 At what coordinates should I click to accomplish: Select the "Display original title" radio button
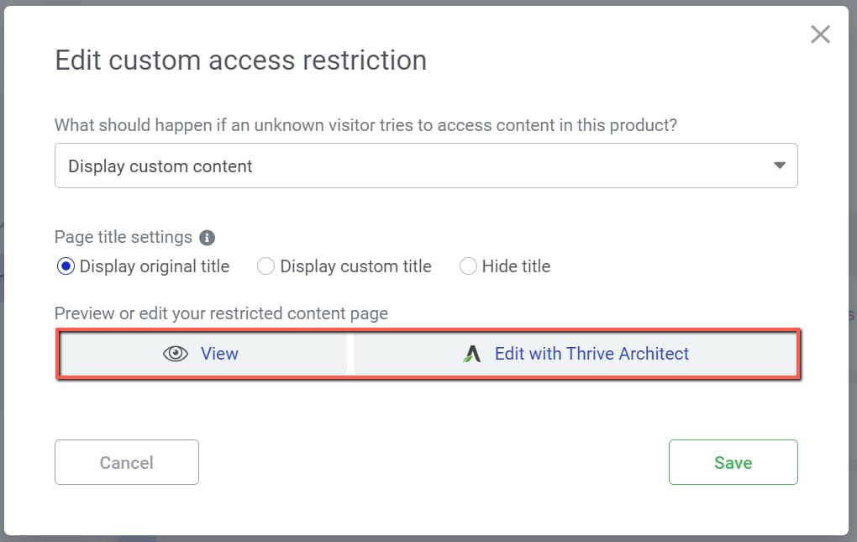coord(66,266)
